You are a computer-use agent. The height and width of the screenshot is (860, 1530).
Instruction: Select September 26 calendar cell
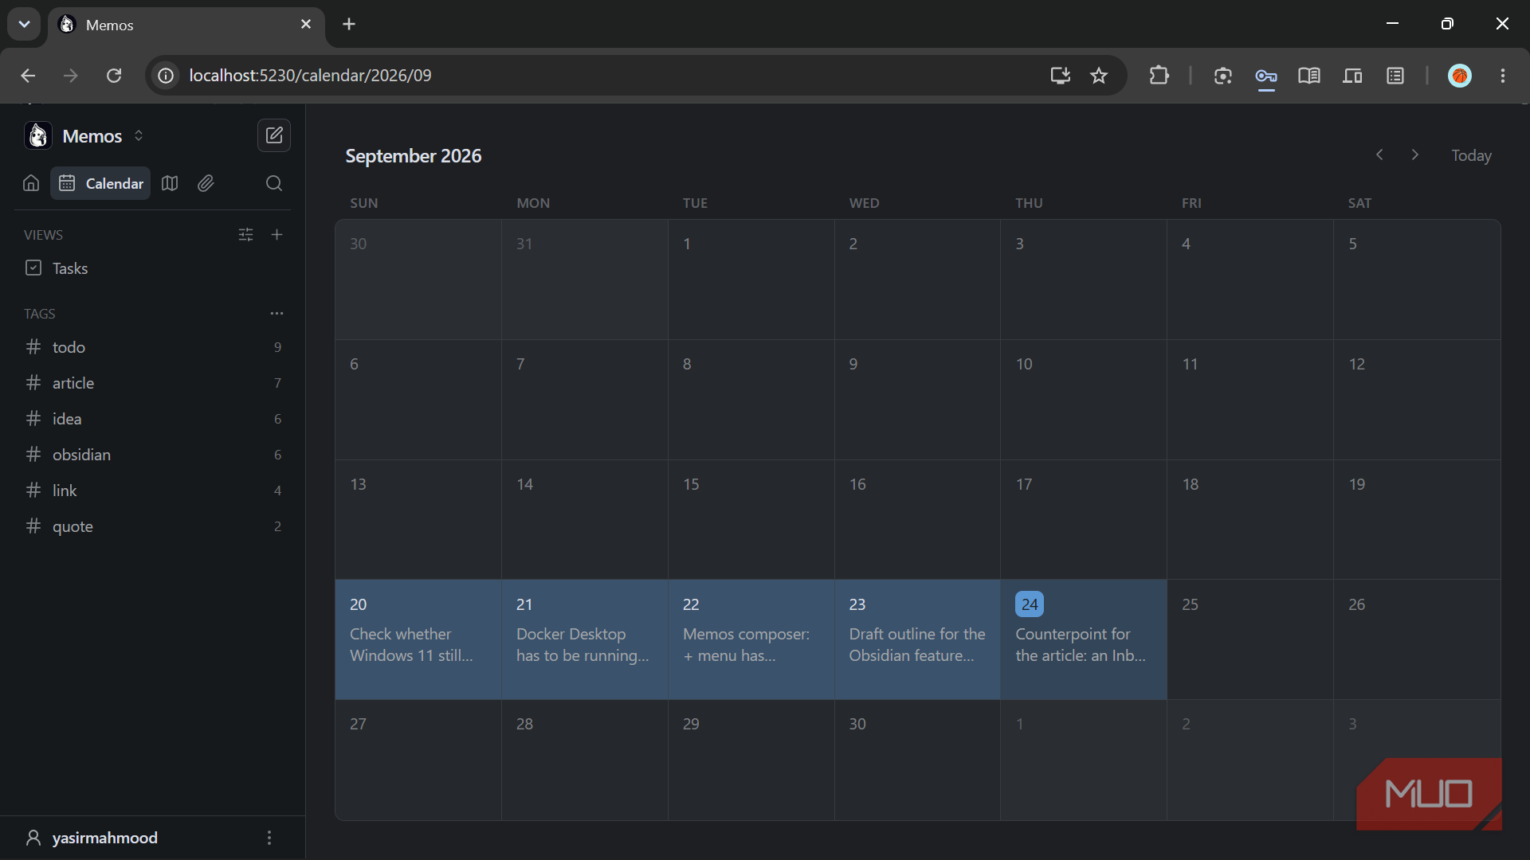click(x=1417, y=639)
